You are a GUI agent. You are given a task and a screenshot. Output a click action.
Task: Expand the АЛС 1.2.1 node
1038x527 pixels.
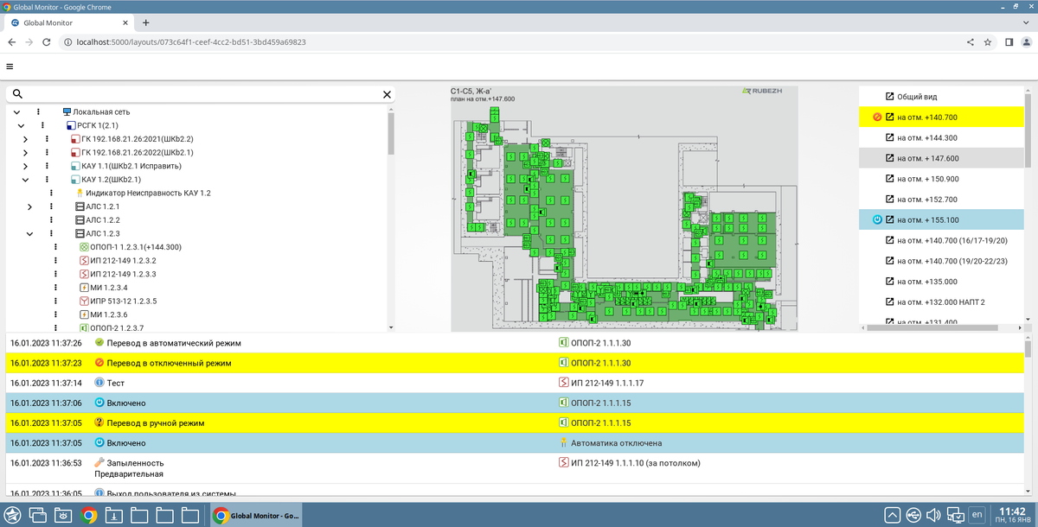tap(29, 206)
